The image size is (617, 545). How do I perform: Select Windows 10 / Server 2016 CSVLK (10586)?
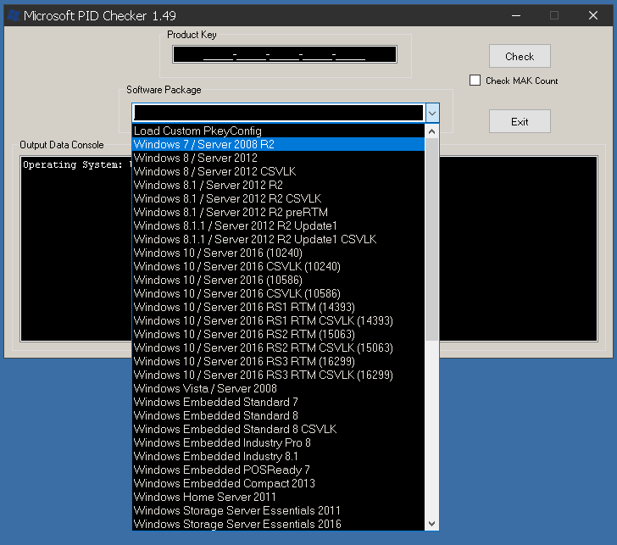click(278, 293)
